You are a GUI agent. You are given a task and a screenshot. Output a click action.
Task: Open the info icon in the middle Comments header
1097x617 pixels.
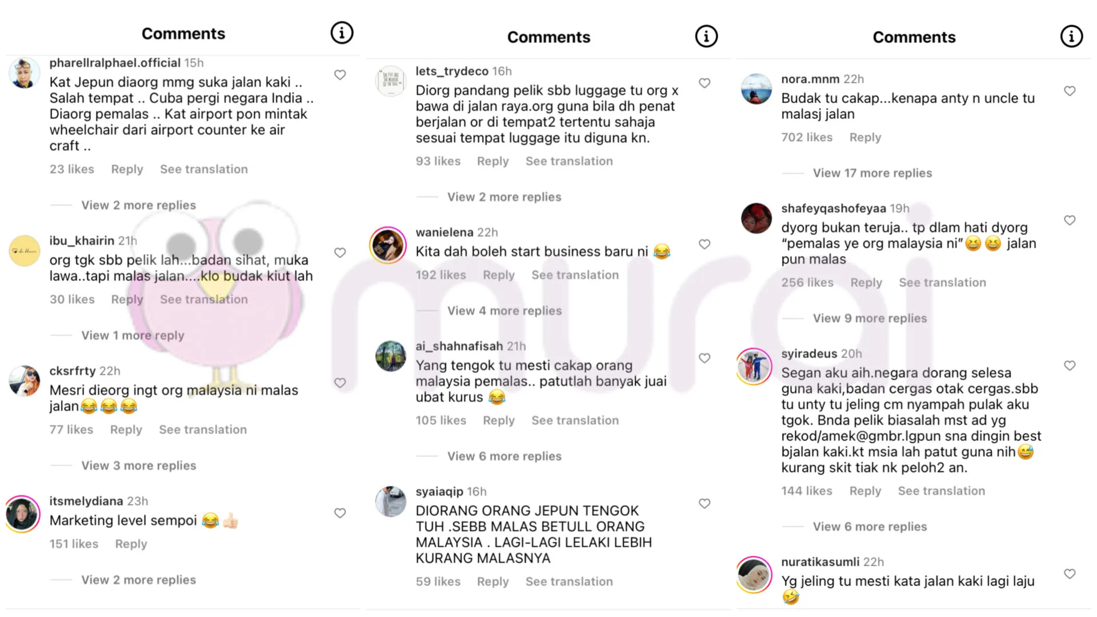click(706, 36)
